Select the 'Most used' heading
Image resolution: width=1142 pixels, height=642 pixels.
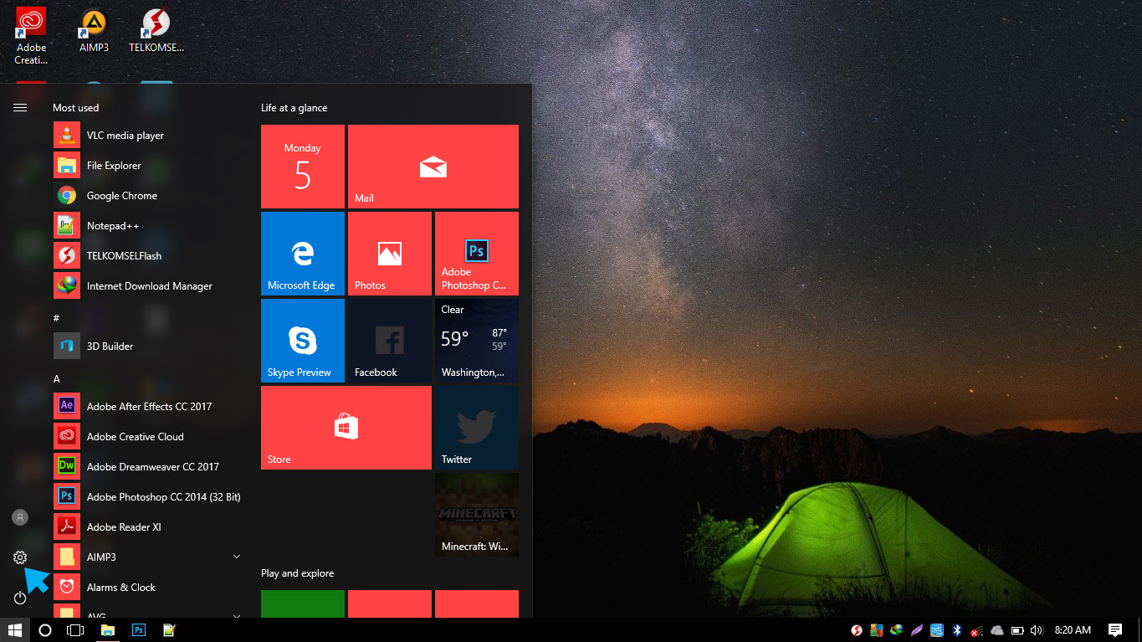pyautogui.click(x=75, y=108)
